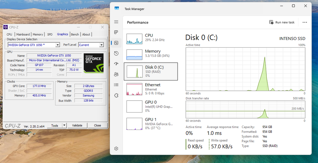Click Bus Width value 128 bits
The height and width of the screenshot is (163, 318).
point(89,101)
